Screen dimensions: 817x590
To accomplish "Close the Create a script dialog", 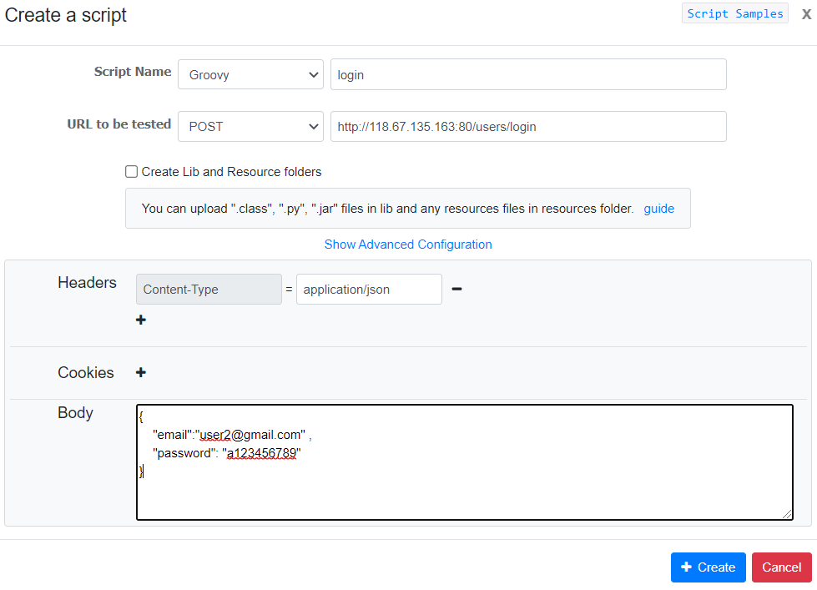I will (806, 14).
